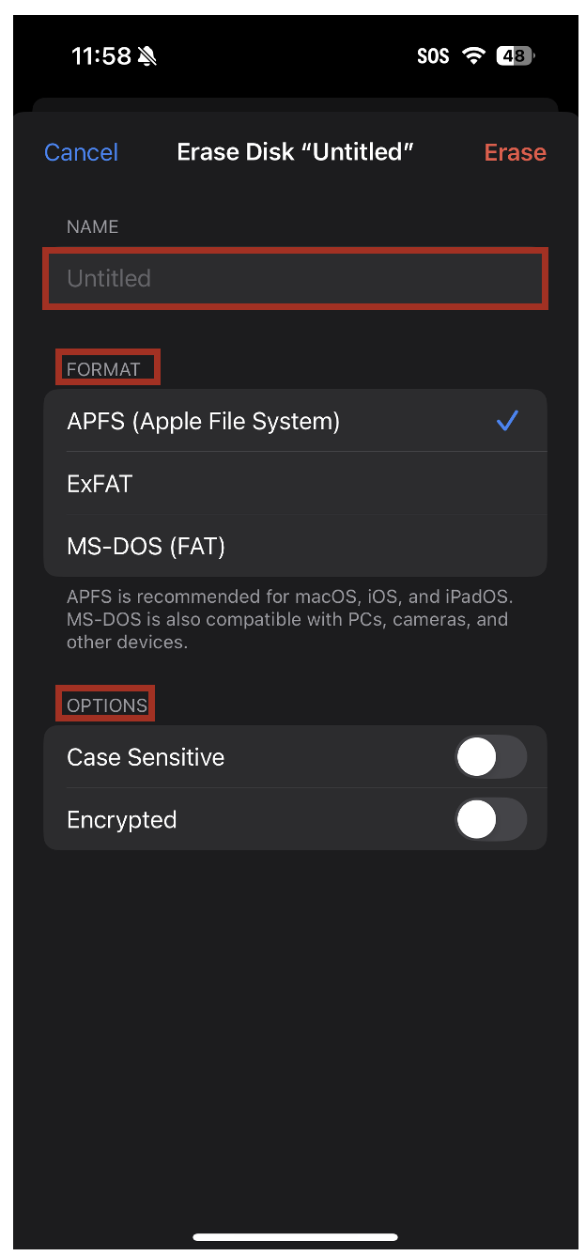Viewport: 586px width, 1256px height.
Task: Toggle the Case Sensitive switch
Action: tap(490, 757)
